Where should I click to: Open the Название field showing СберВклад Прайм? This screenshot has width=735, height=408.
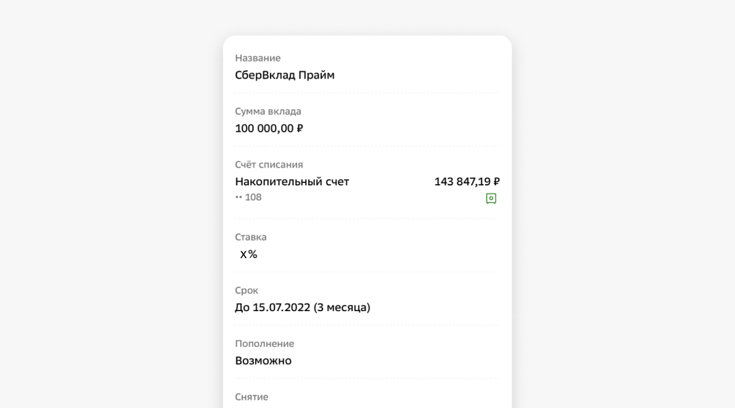pos(285,75)
